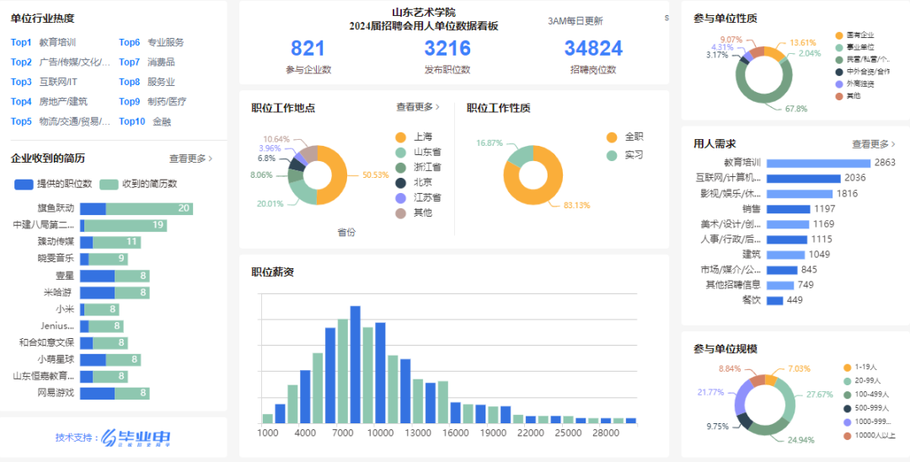Click the 中建八局第二 resume bar showing 19

click(x=124, y=226)
